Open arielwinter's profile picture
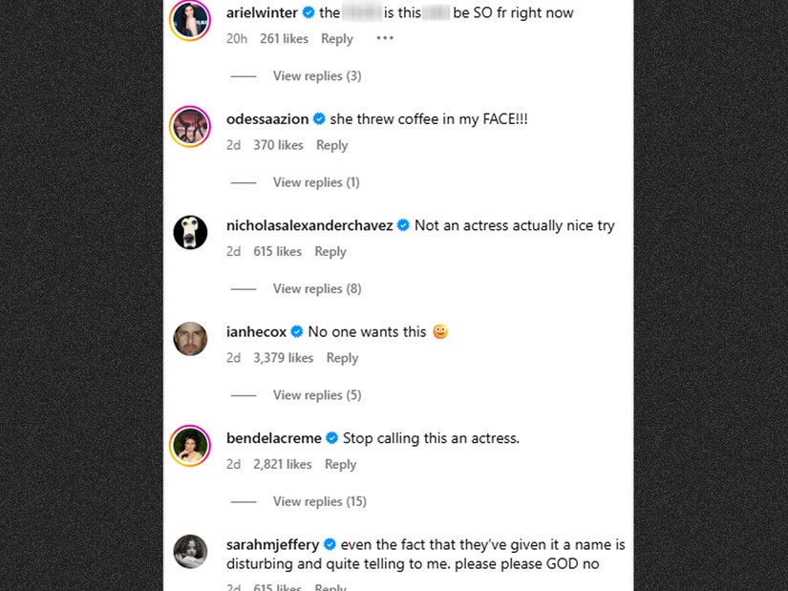788x591 pixels. coord(190,21)
